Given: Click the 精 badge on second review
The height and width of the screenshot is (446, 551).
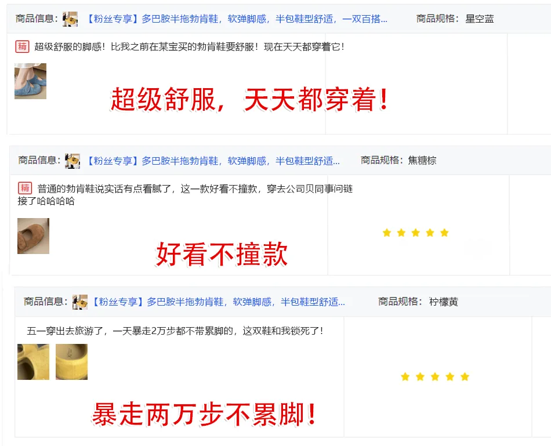Looking at the screenshot, I should [x=25, y=188].
